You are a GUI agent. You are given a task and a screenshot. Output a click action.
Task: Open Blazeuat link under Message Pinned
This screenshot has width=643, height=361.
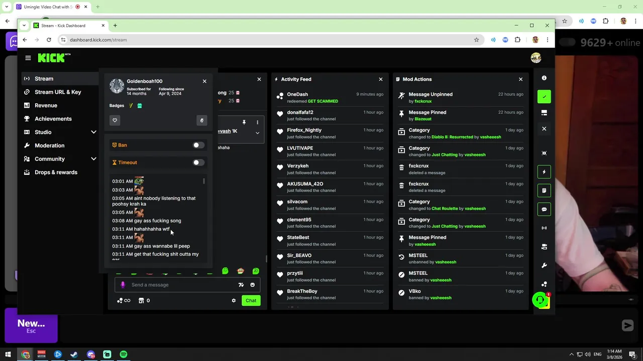(x=423, y=119)
